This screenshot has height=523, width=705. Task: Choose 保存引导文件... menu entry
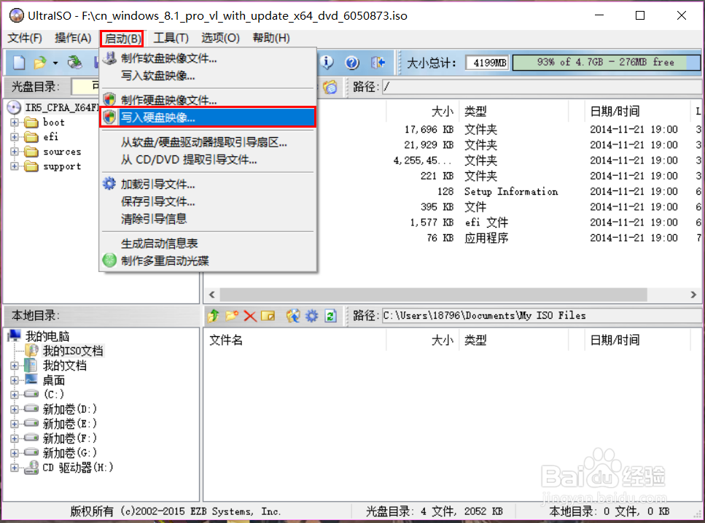(x=157, y=201)
